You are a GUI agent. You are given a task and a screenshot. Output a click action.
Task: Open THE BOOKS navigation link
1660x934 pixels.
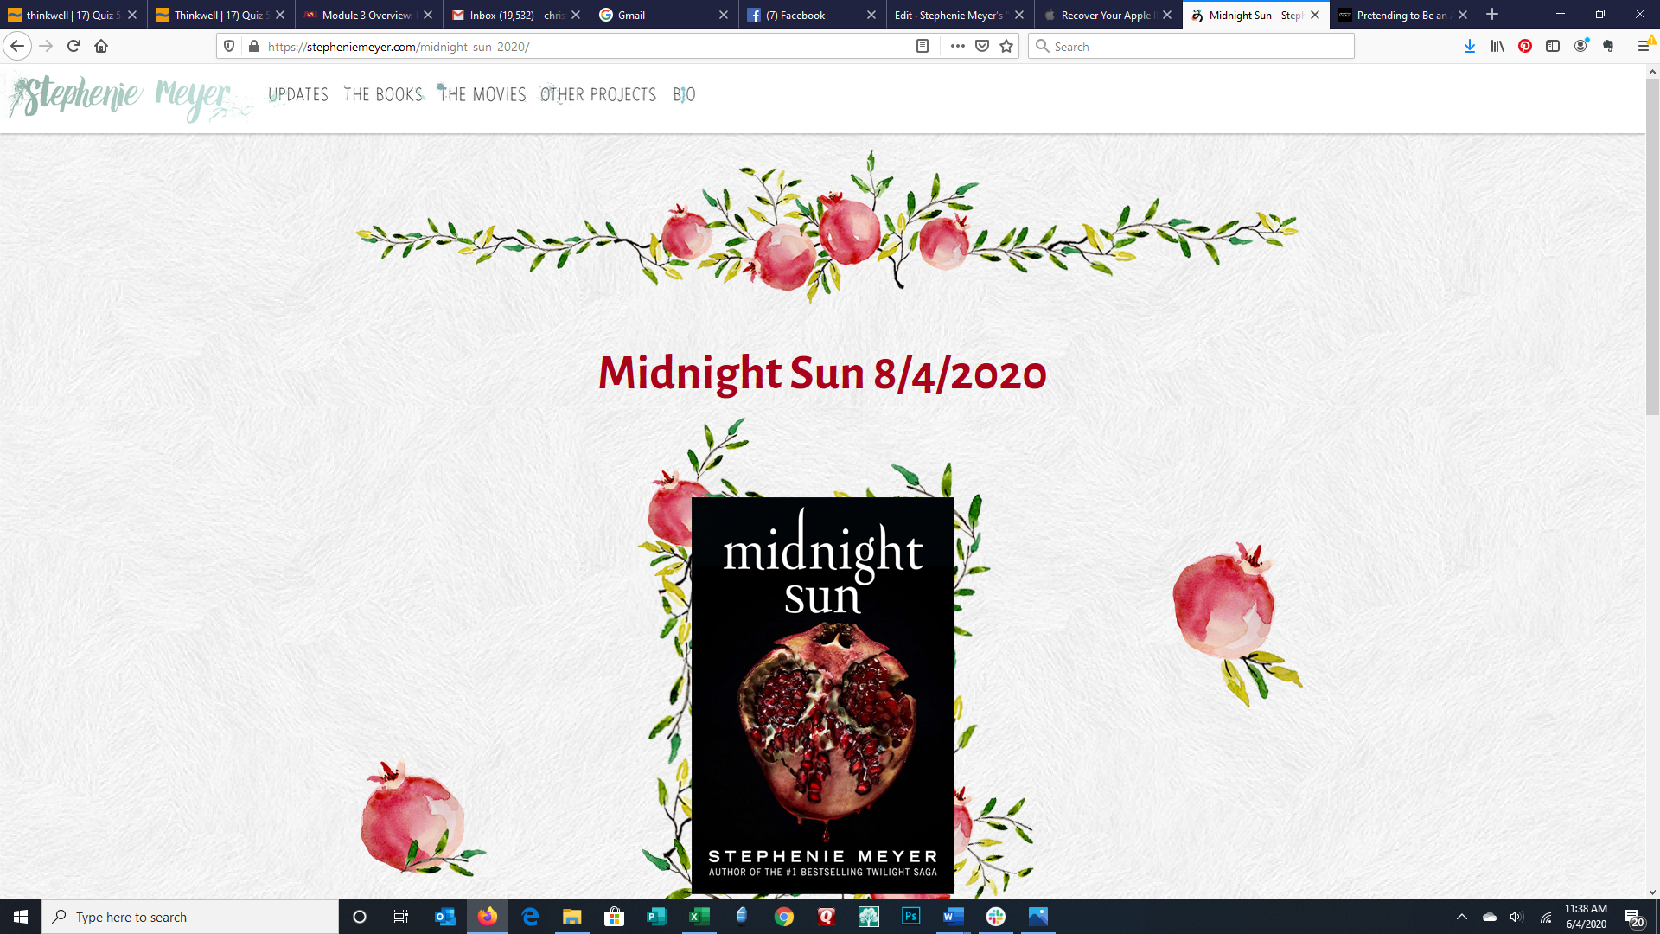pyautogui.click(x=383, y=94)
